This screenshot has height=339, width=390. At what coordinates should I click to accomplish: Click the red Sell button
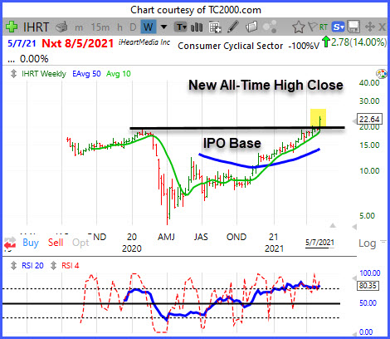[x=56, y=243]
